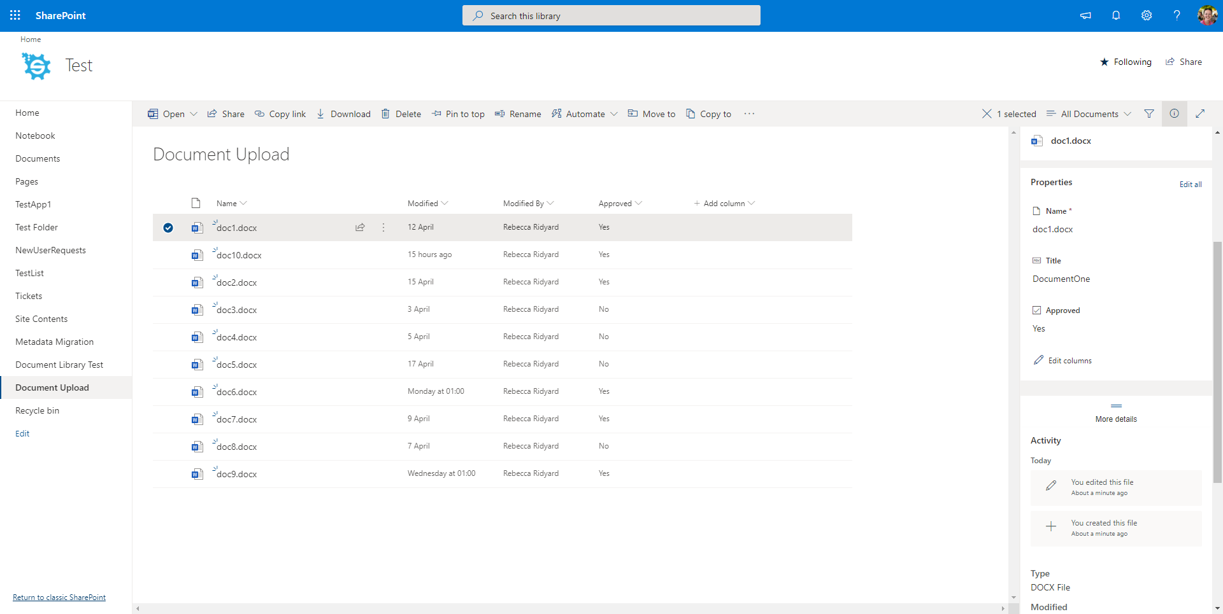This screenshot has width=1223, height=614.
Task: Open 'You created this file' activity
Action: (x=1116, y=528)
